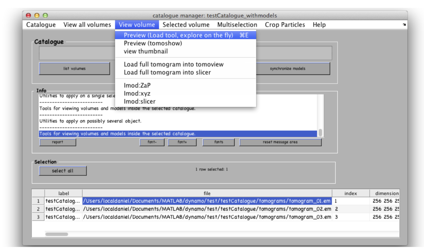The height and width of the screenshot is (249, 424).
Task: Open the Multiselection menu
Action: pyautogui.click(x=237, y=25)
